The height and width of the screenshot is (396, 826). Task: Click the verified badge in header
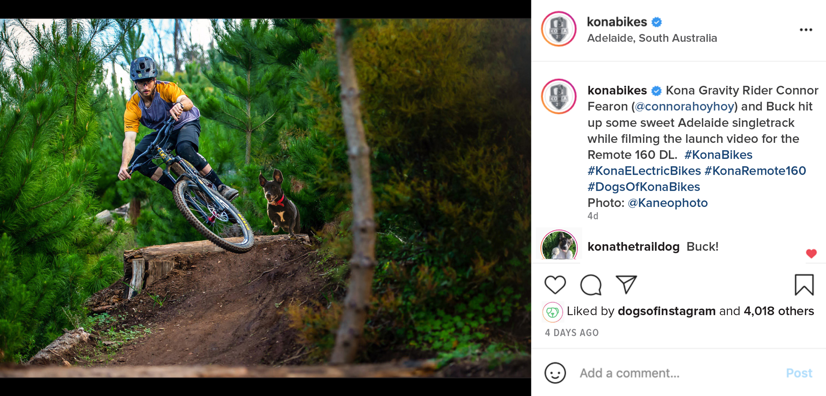coord(657,22)
